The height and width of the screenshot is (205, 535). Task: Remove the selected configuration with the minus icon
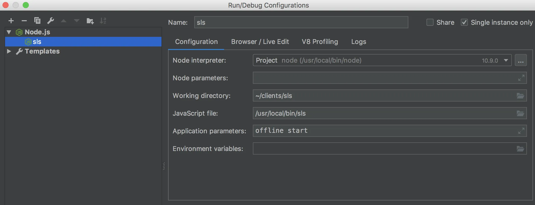(x=24, y=21)
